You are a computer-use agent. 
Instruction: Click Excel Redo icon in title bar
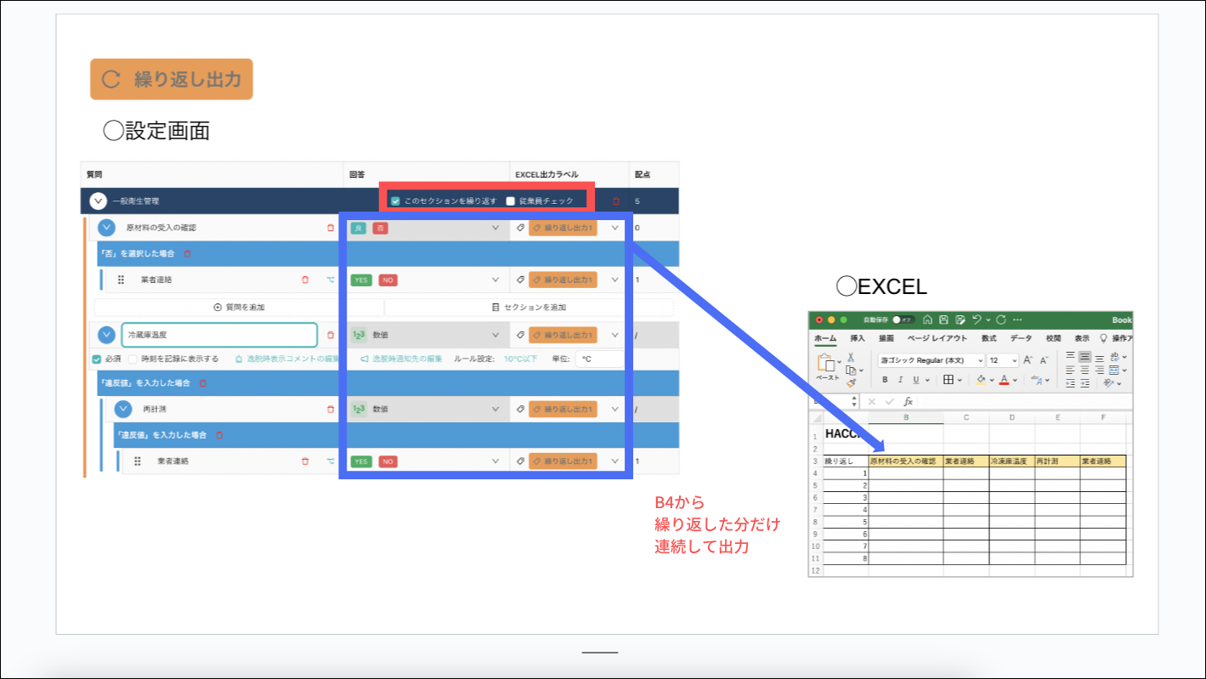coord(1001,320)
